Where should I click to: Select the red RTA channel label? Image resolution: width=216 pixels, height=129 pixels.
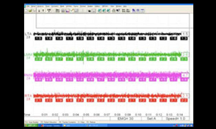click(x=28, y=96)
